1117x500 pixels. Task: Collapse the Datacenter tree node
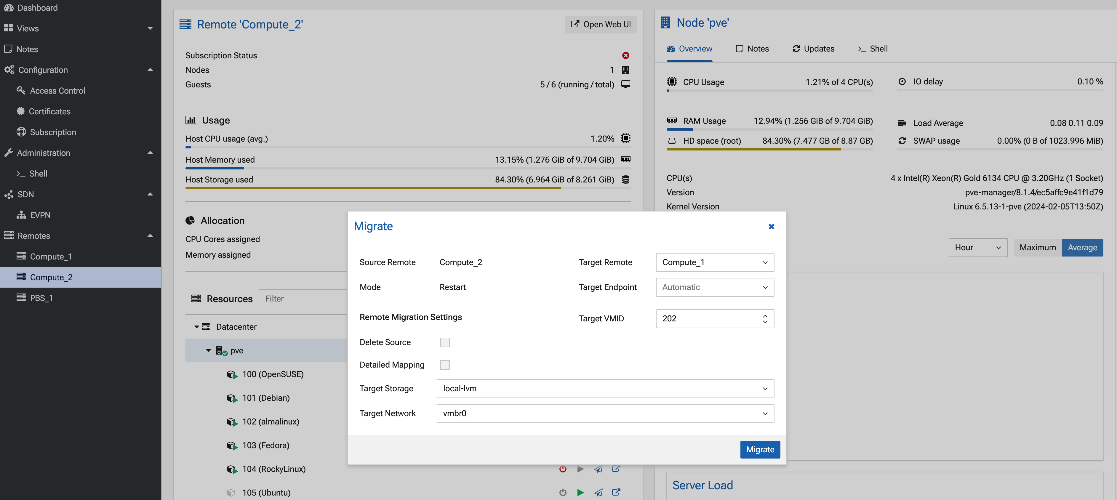point(196,326)
